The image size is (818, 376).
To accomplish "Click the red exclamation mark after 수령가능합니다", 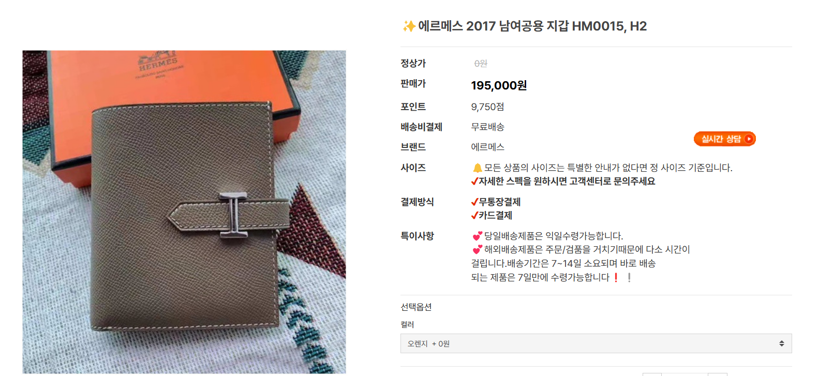I will (x=616, y=277).
